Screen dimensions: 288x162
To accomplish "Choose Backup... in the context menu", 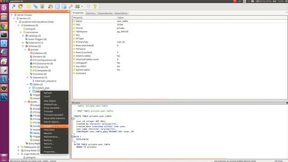I will pyautogui.click(x=54, y=140).
